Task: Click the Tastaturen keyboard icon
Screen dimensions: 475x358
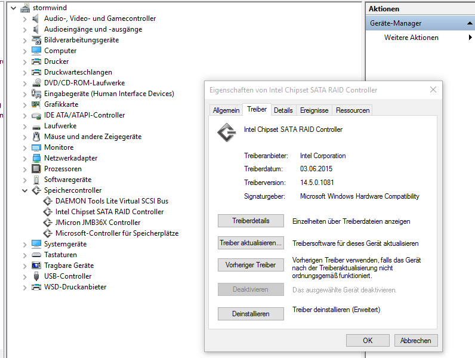Action: 36,255
